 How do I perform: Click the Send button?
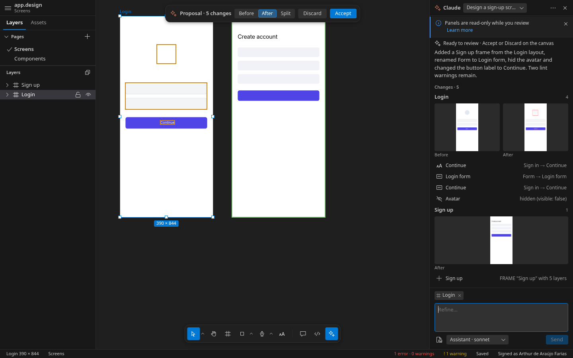point(557,340)
